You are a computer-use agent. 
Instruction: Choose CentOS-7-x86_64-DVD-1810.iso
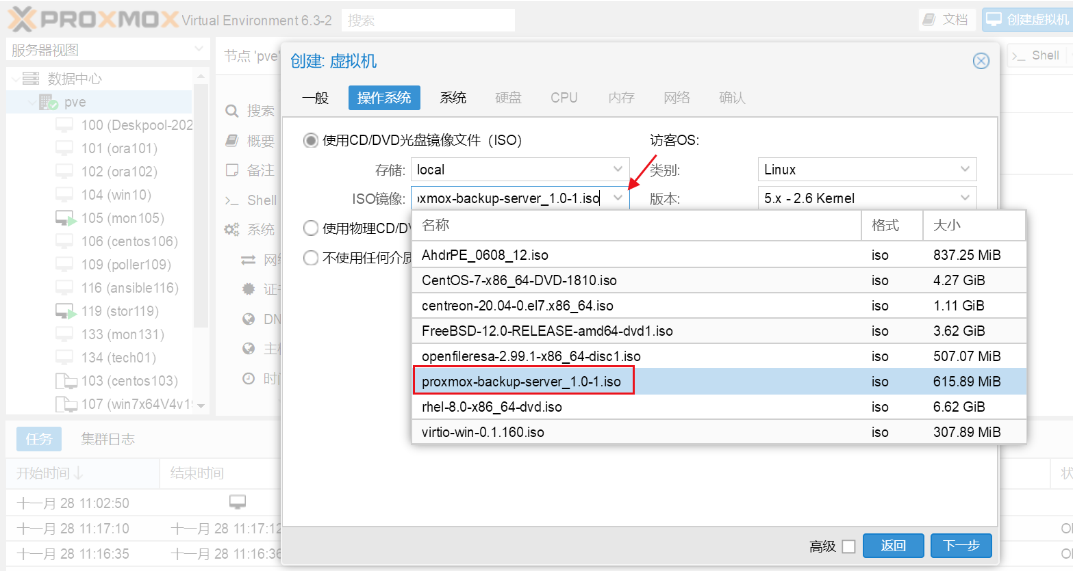[x=719, y=280]
